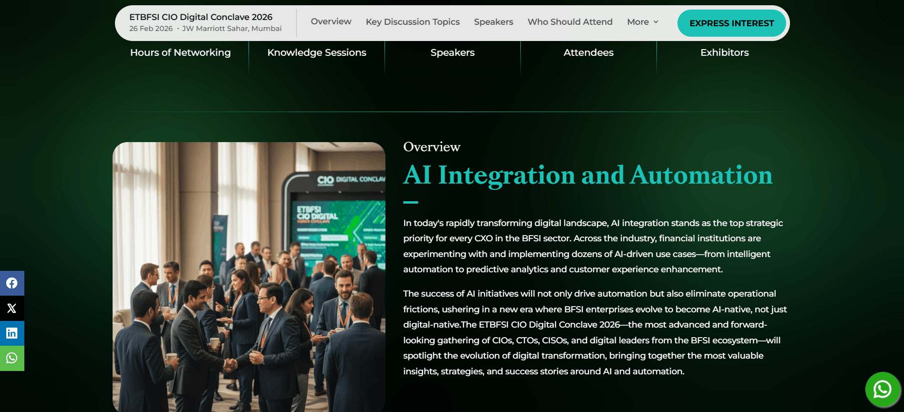The width and height of the screenshot is (904, 412).
Task: Select Speakers in the top navigation bar
Action: coord(493,22)
